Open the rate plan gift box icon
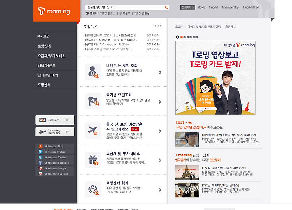292x210 pixels. [93, 160]
